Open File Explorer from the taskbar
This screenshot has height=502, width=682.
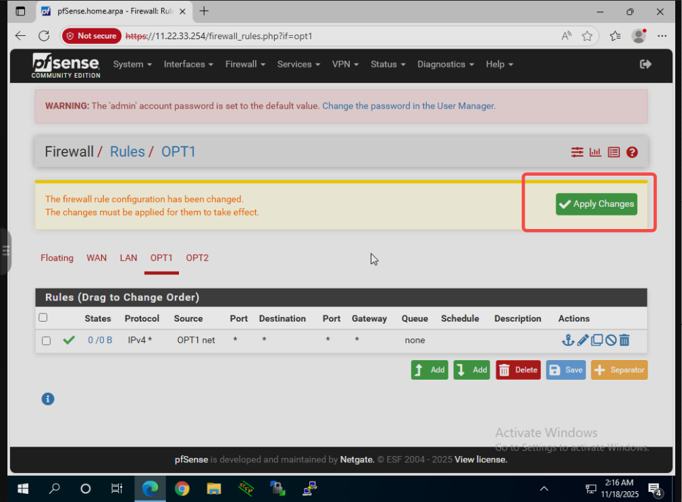click(x=213, y=489)
